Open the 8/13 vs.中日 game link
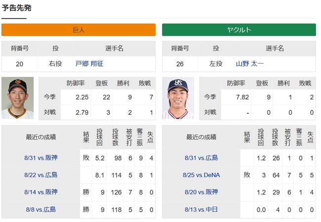 201,209
